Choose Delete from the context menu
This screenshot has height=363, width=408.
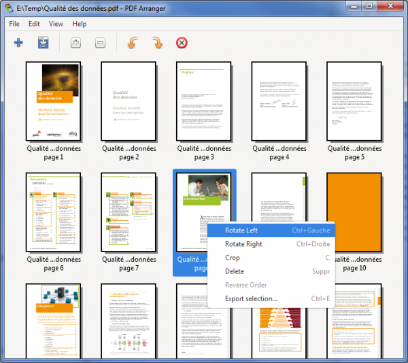pos(236,271)
